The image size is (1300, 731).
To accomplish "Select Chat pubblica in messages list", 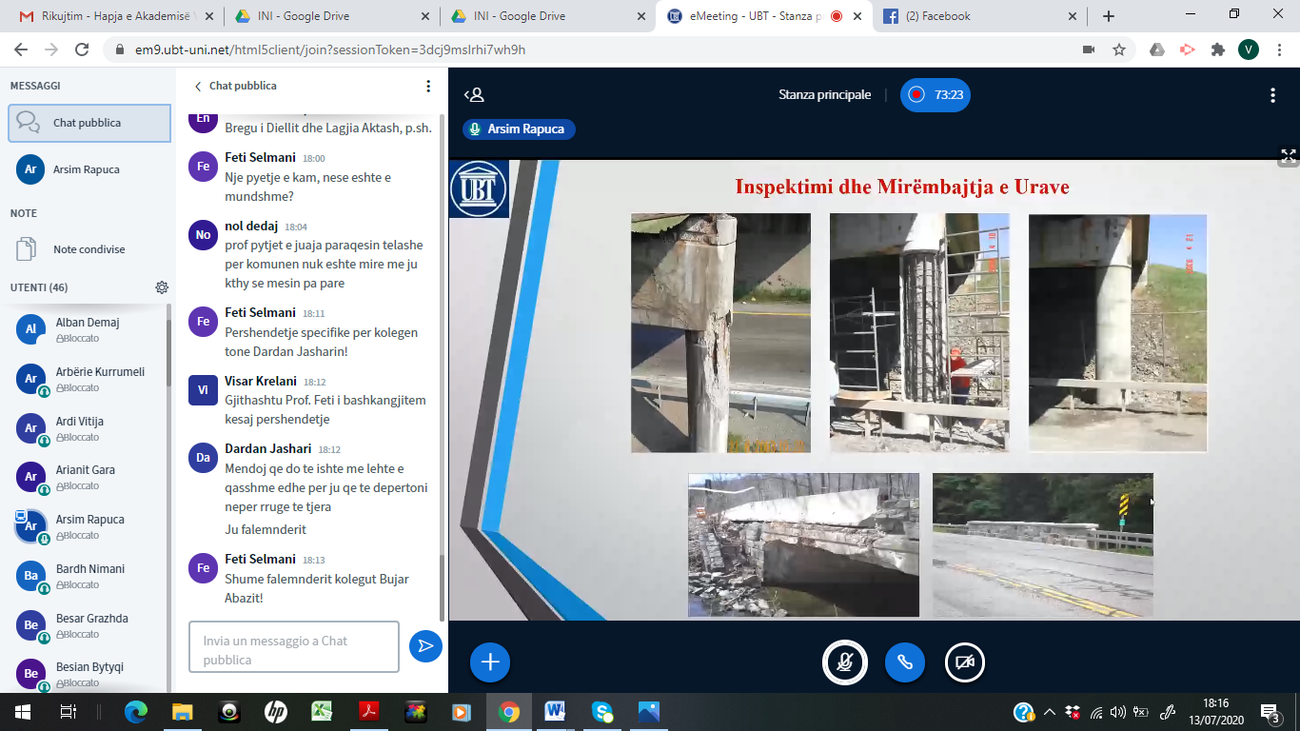I will (x=89, y=123).
